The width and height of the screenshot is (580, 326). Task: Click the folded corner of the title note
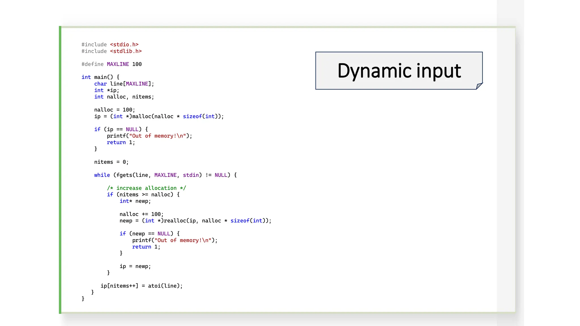point(479,86)
